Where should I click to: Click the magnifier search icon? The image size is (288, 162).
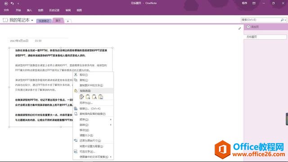(x=282, y=20)
